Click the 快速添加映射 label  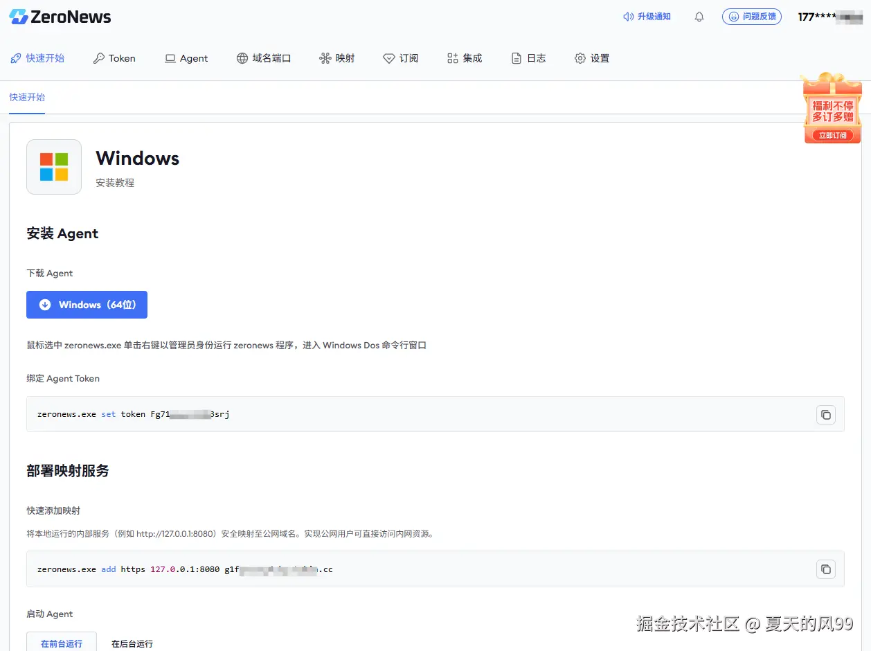(53, 510)
